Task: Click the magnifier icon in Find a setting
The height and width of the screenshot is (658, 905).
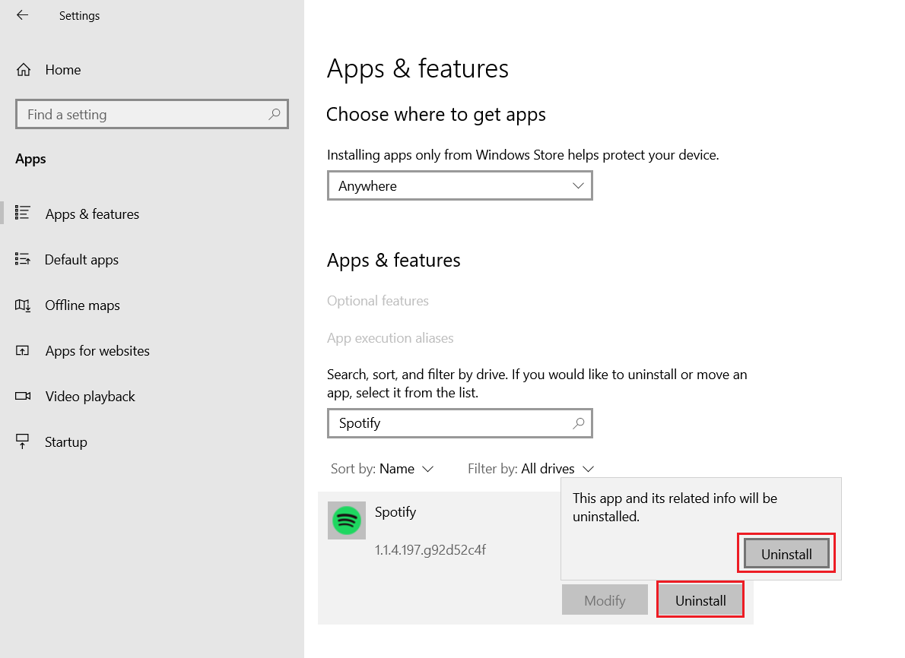Action: (274, 114)
